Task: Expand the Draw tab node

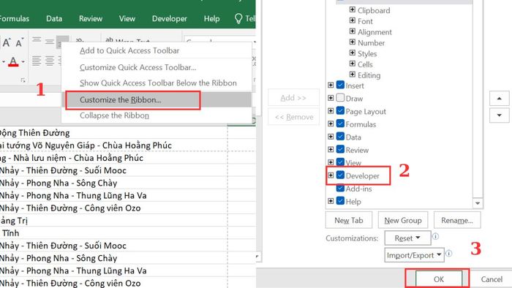Action: pyautogui.click(x=331, y=97)
